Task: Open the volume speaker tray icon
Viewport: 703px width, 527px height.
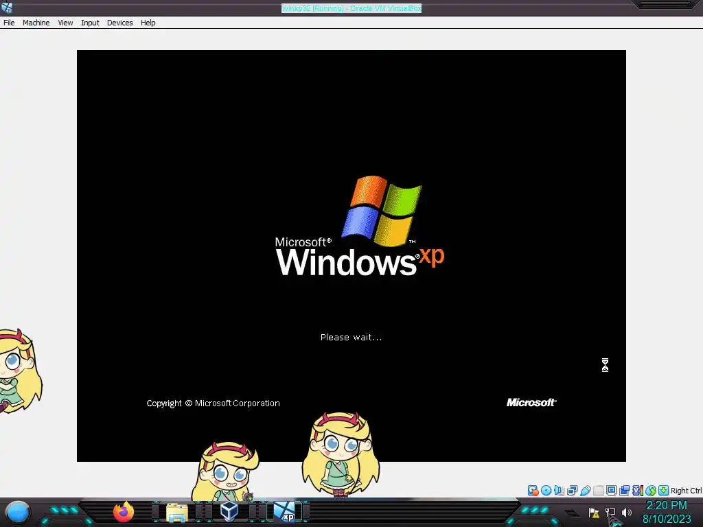Action: (626, 512)
